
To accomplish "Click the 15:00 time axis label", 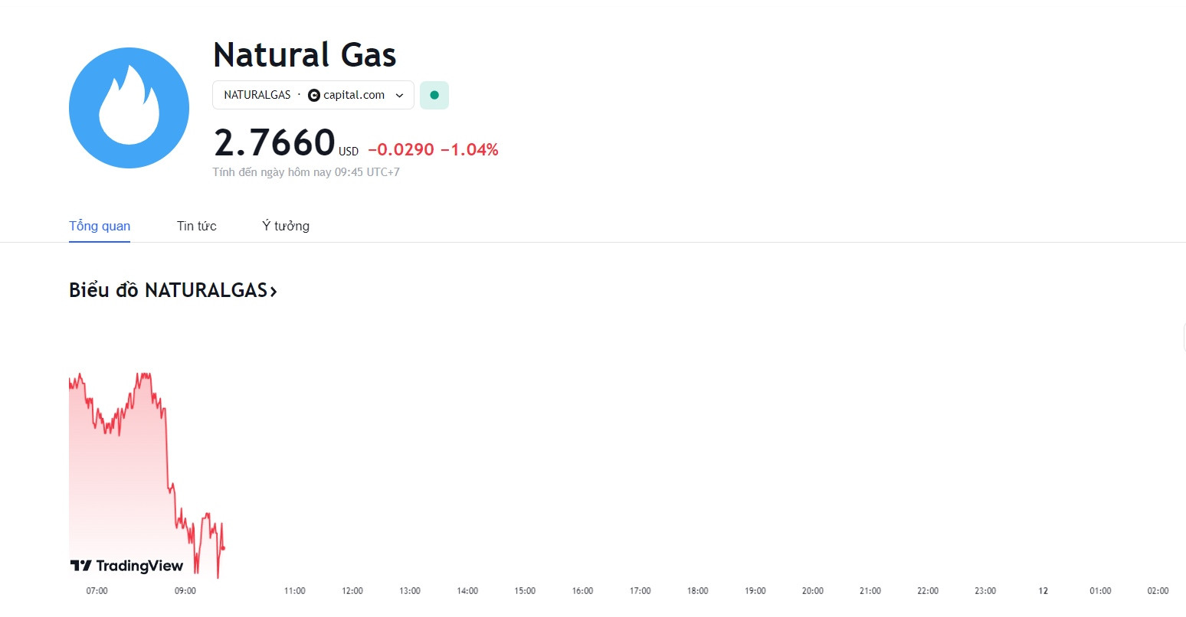I will click(525, 591).
